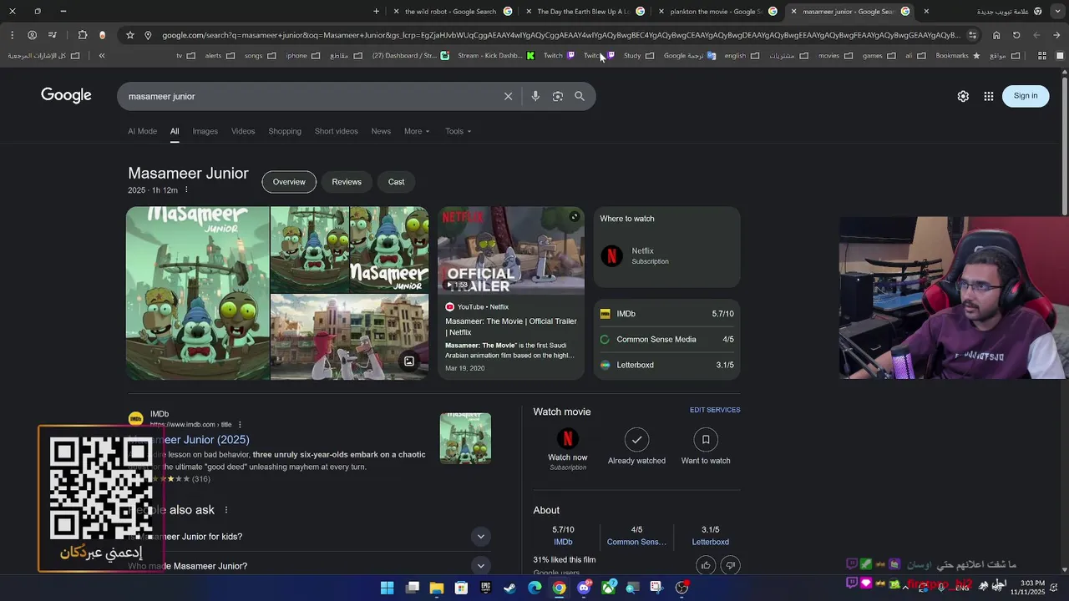1069x601 pixels.
Task: Open small IMDb result poster thumbnail
Action: (x=465, y=437)
